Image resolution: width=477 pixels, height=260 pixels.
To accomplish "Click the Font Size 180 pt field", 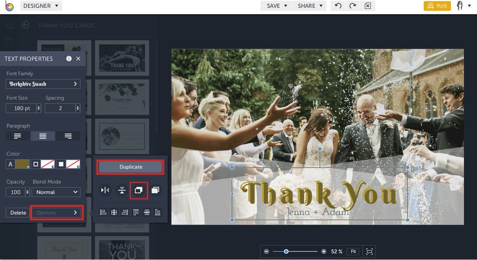I will point(21,108).
